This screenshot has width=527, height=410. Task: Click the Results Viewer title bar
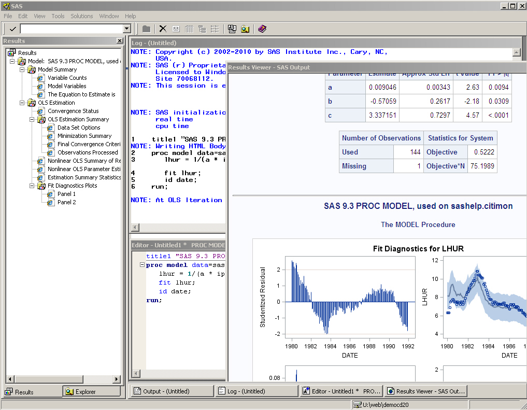[x=376, y=67]
